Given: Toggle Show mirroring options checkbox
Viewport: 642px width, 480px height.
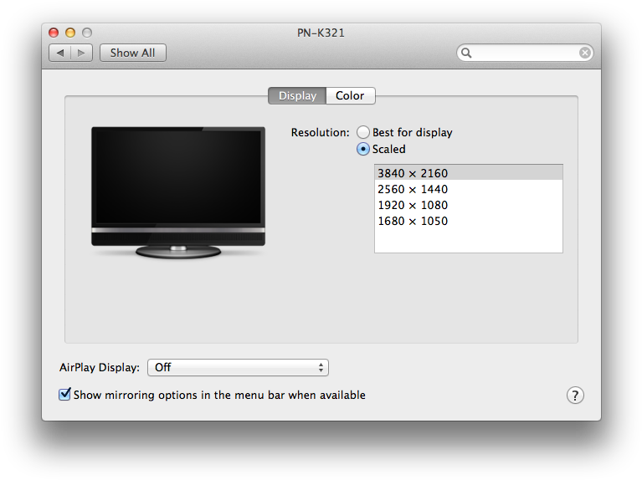Looking at the screenshot, I should [64, 395].
